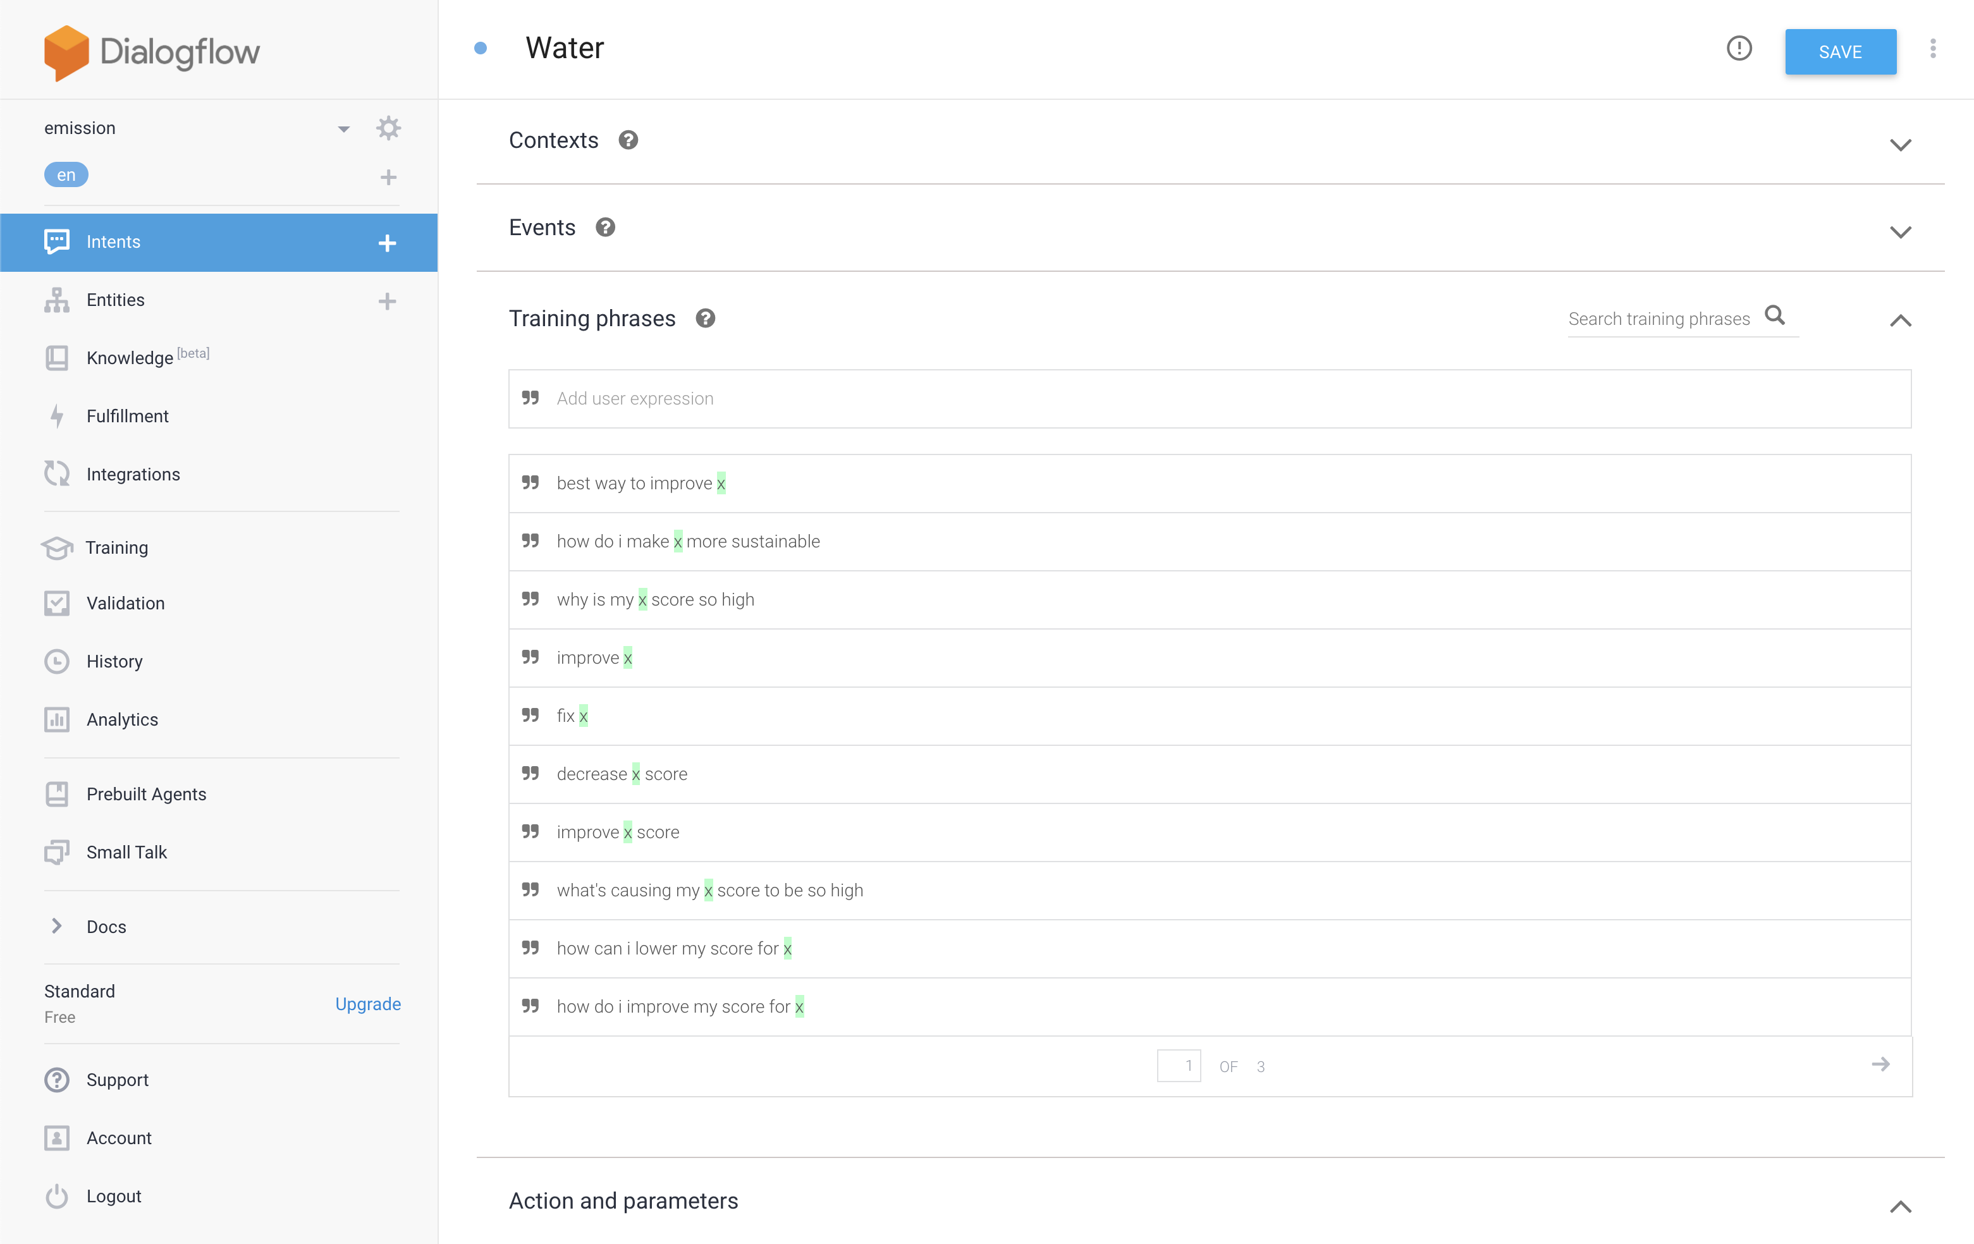Click the Contexts help question icon
Viewport: 1974px width, 1244px height.
(x=628, y=140)
